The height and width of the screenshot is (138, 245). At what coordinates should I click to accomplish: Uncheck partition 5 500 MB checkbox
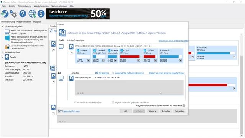(x=155, y=61)
